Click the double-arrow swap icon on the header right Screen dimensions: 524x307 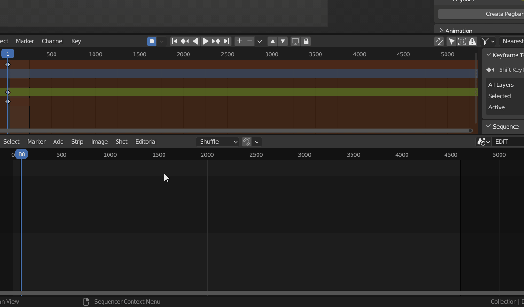coord(438,41)
